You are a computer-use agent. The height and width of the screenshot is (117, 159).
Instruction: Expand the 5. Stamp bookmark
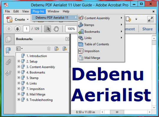19,78
